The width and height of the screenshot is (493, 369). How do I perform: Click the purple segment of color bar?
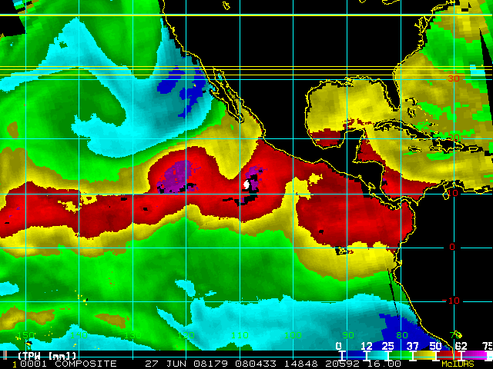pos(474,355)
